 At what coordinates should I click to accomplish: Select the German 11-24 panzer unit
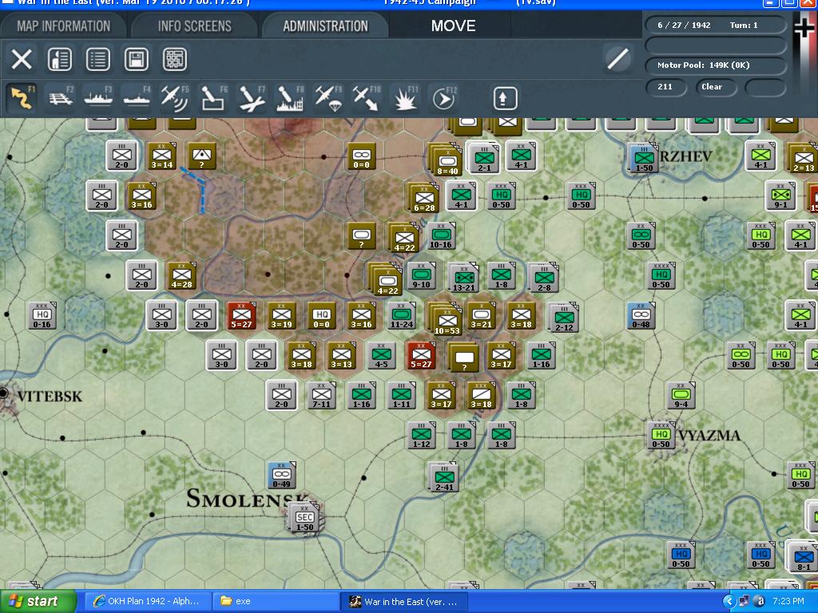point(402,315)
